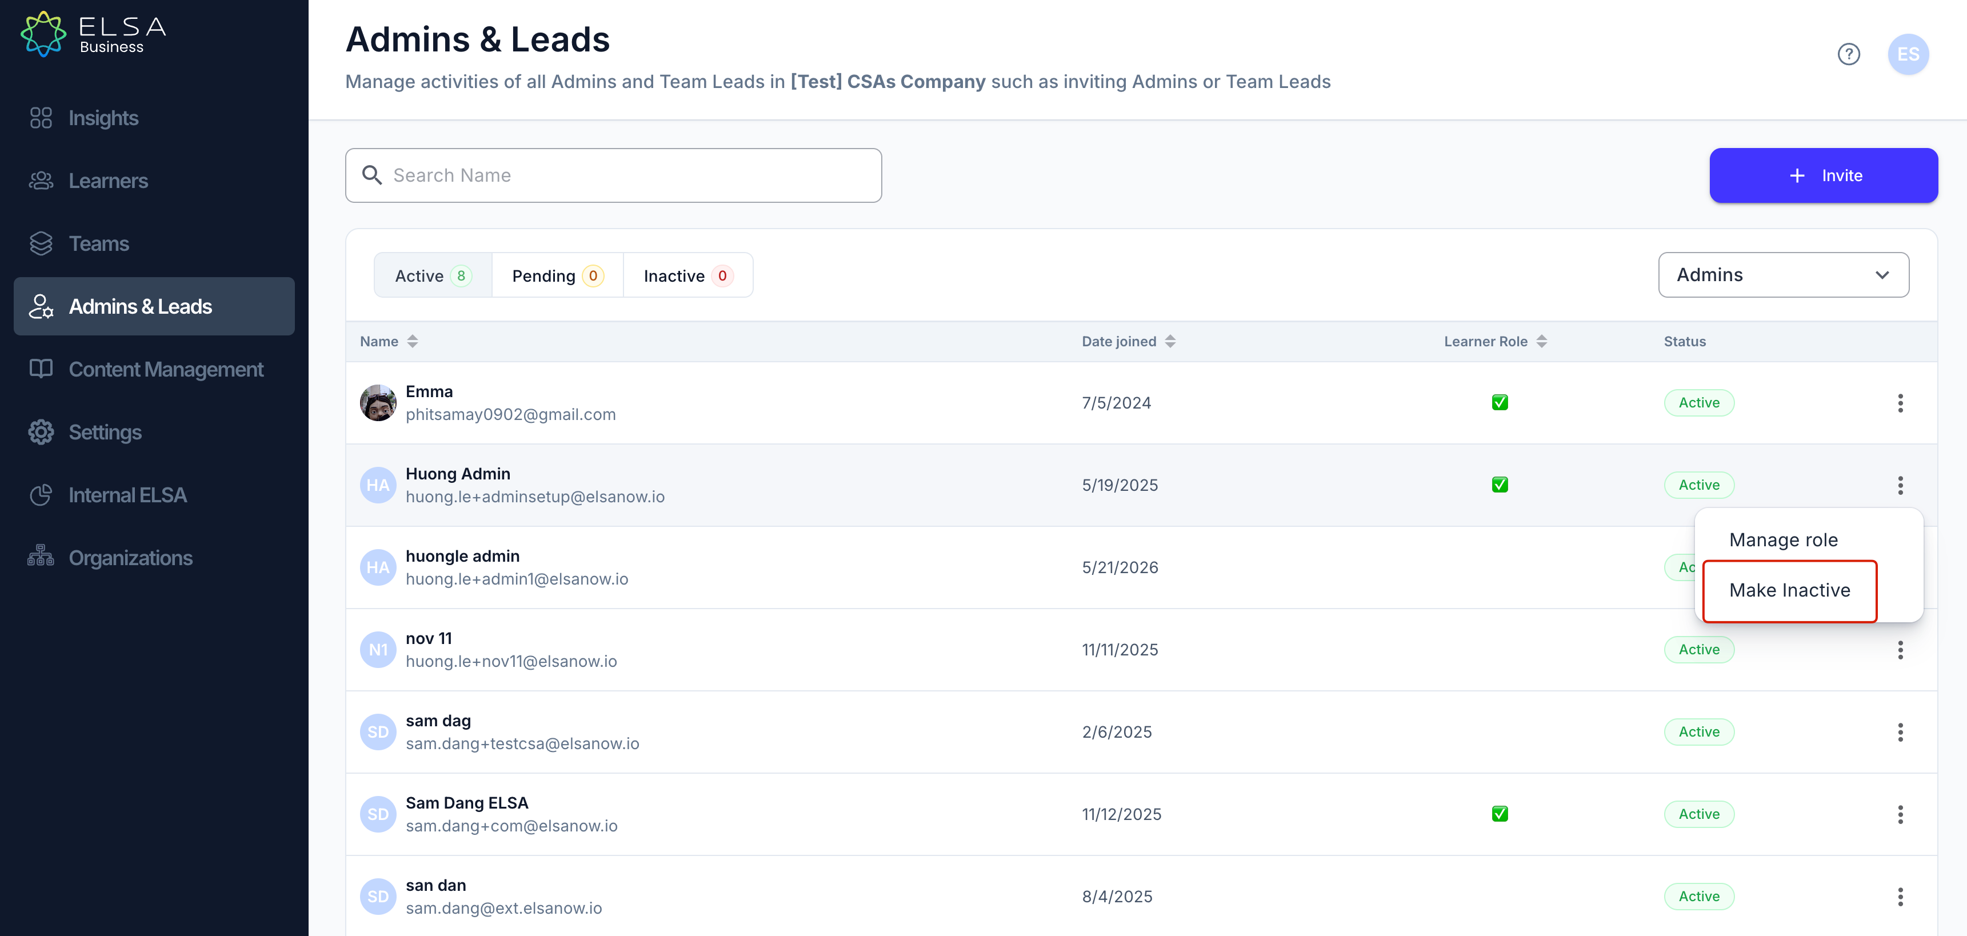The image size is (1967, 936).
Task: Toggle Huong Admin's Learner Role checkbox
Action: click(x=1500, y=485)
